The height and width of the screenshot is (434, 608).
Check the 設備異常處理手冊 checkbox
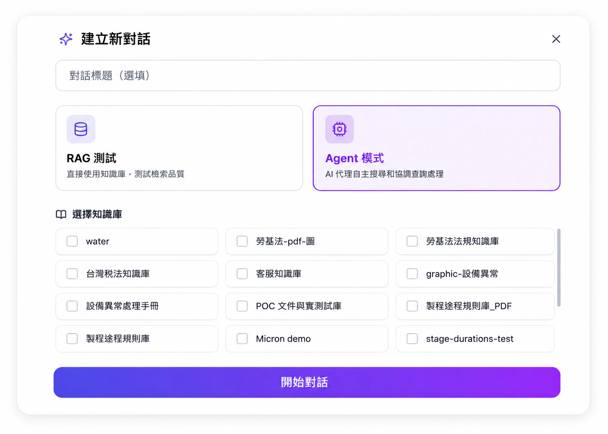click(72, 306)
